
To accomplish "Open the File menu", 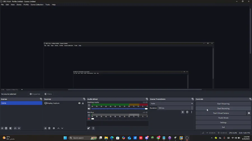I will [3, 5].
